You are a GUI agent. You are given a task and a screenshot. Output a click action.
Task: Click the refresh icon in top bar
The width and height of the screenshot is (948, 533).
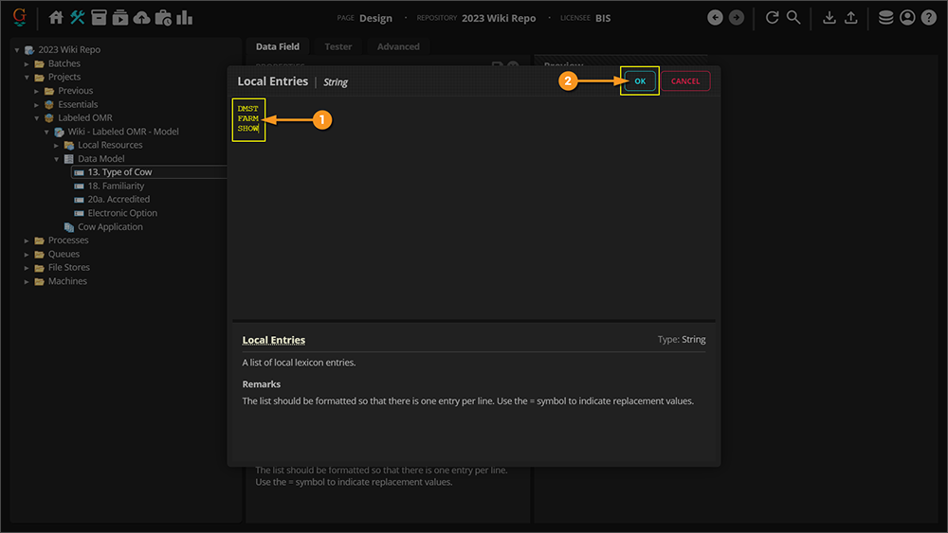[x=772, y=18]
